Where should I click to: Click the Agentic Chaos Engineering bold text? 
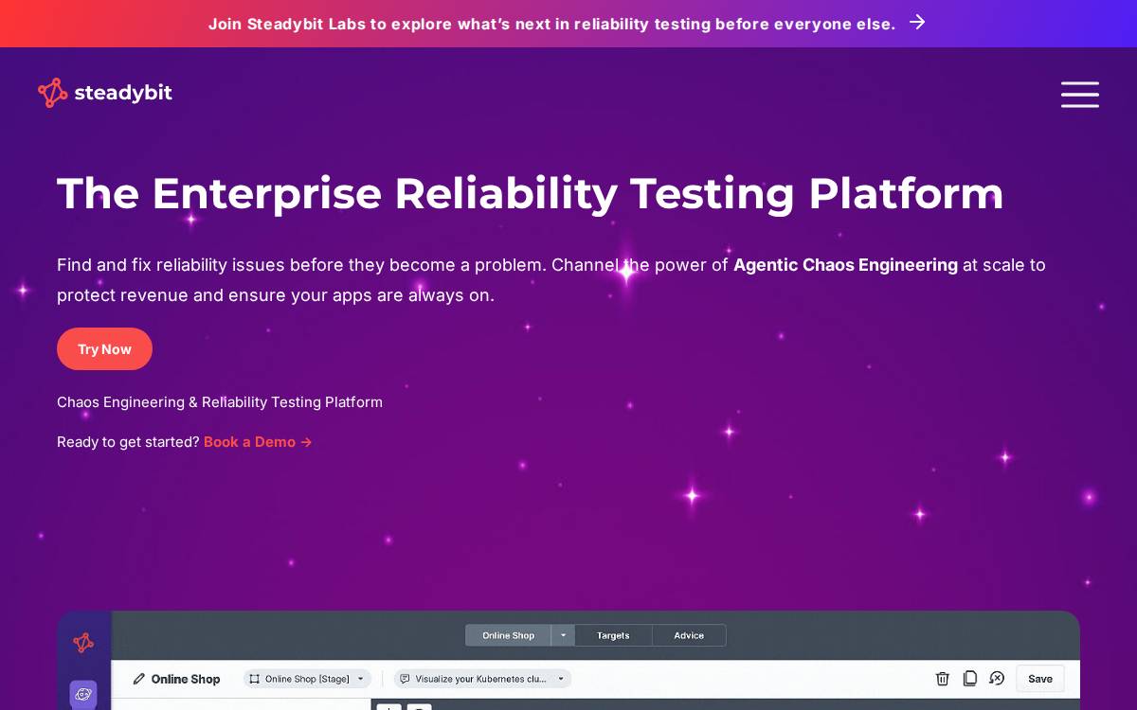(845, 265)
